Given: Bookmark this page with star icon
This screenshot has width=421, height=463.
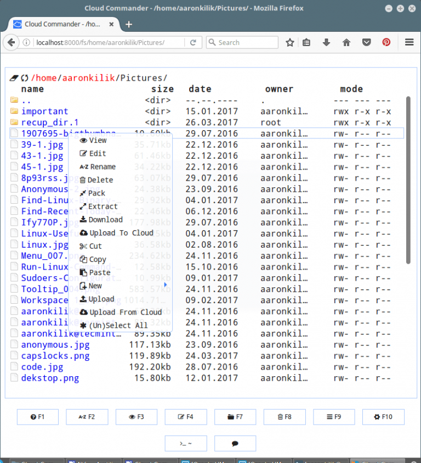Looking at the screenshot, I should 289,42.
